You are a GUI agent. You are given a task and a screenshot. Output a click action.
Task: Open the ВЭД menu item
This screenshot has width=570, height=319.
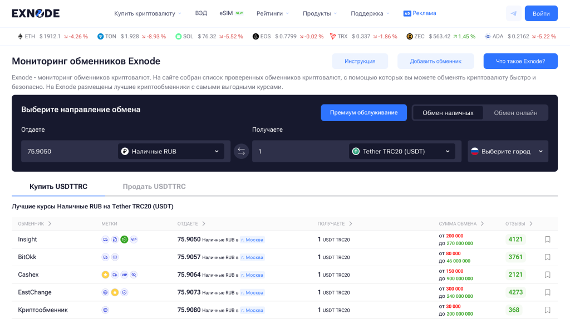coord(201,13)
